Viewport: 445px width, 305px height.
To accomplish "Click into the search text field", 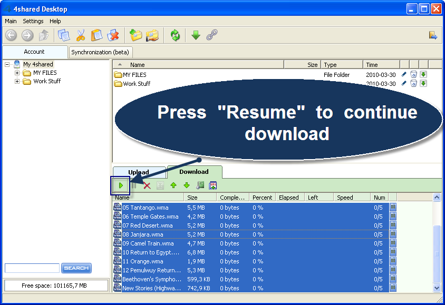I will 32,268.
